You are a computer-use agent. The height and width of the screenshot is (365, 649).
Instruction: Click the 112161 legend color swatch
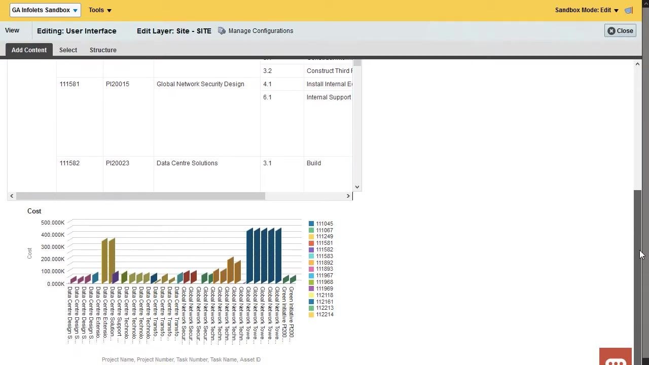(311, 302)
